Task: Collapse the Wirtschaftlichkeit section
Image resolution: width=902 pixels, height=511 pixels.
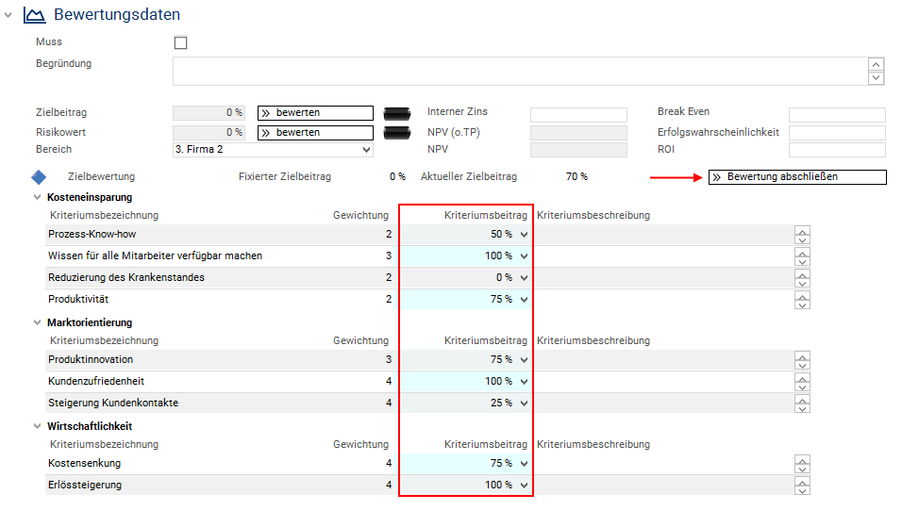Action: (x=38, y=427)
